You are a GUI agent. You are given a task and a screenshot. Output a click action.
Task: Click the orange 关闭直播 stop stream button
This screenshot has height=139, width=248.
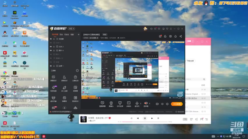coord(177,104)
